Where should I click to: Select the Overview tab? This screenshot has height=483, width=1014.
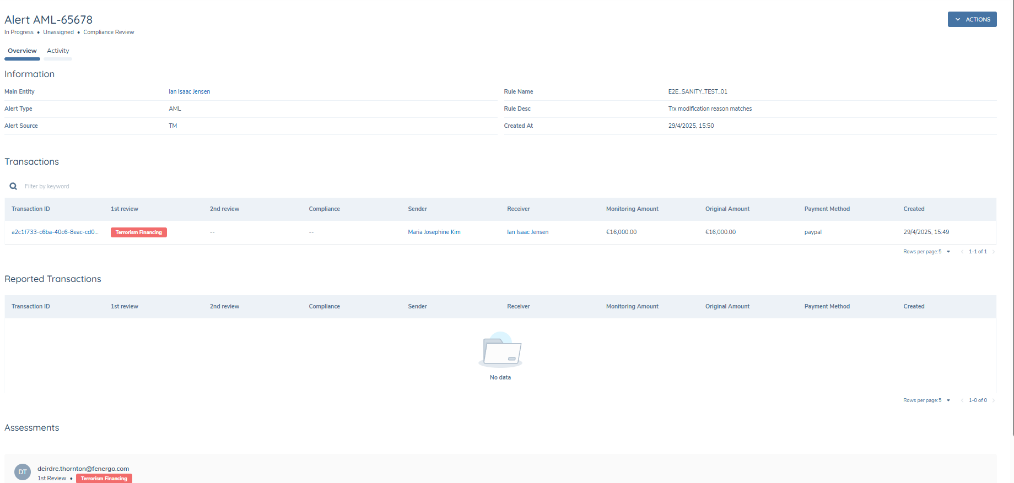(x=22, y=51)
